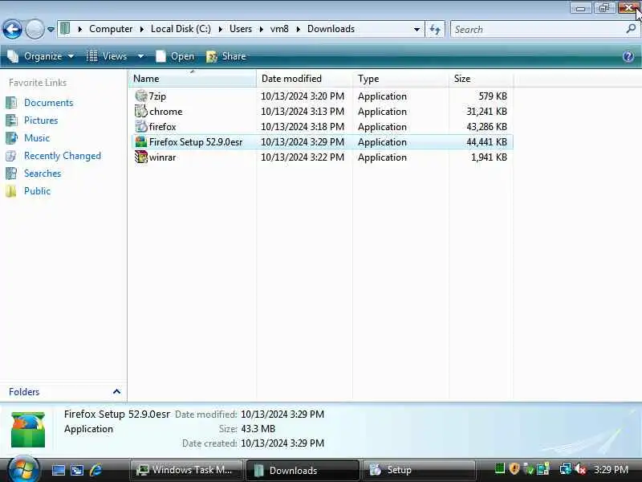The width and height of the screenshot is (642, 482).
Task: Sort by Date modified column header
Action: [304, 78]
